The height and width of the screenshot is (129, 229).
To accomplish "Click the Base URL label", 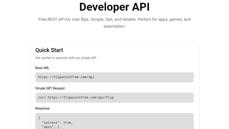I will [x=42, y=68].
